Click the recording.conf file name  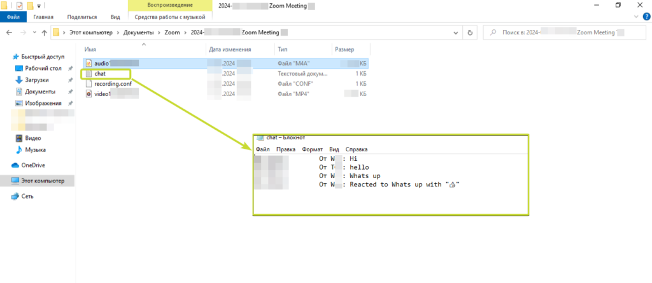(x=113, y=83)
